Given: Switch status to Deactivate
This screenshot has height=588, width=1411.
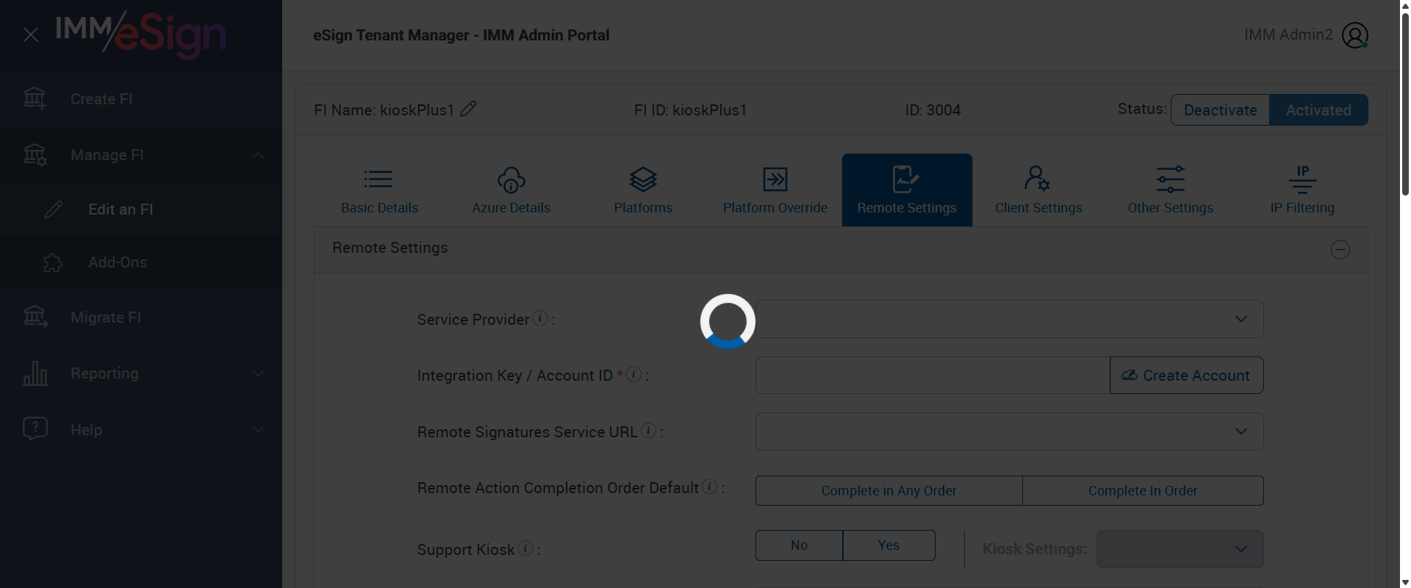Looking at the screenshot, I should (1220, 110).
